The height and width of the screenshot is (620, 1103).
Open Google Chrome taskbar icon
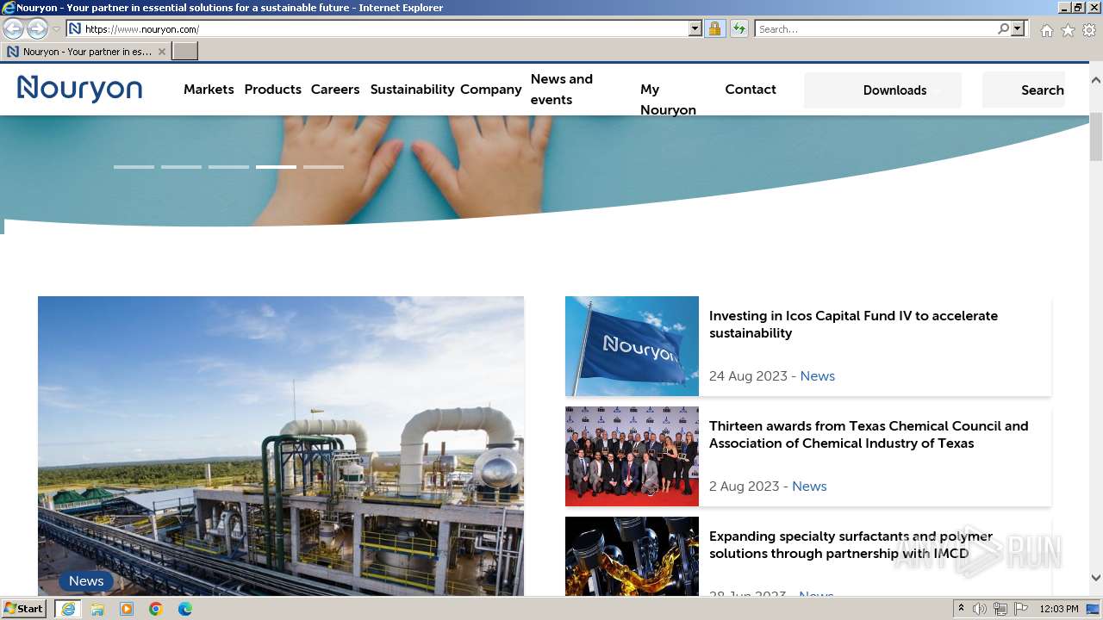(156, 609)
